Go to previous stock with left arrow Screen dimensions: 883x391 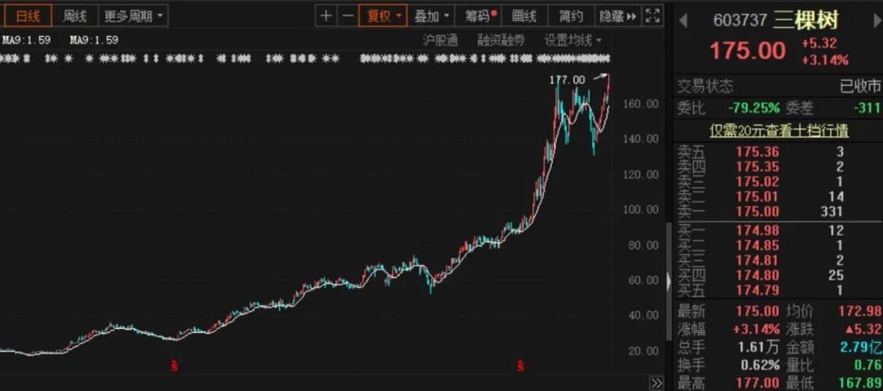click(x=683, y=21)
